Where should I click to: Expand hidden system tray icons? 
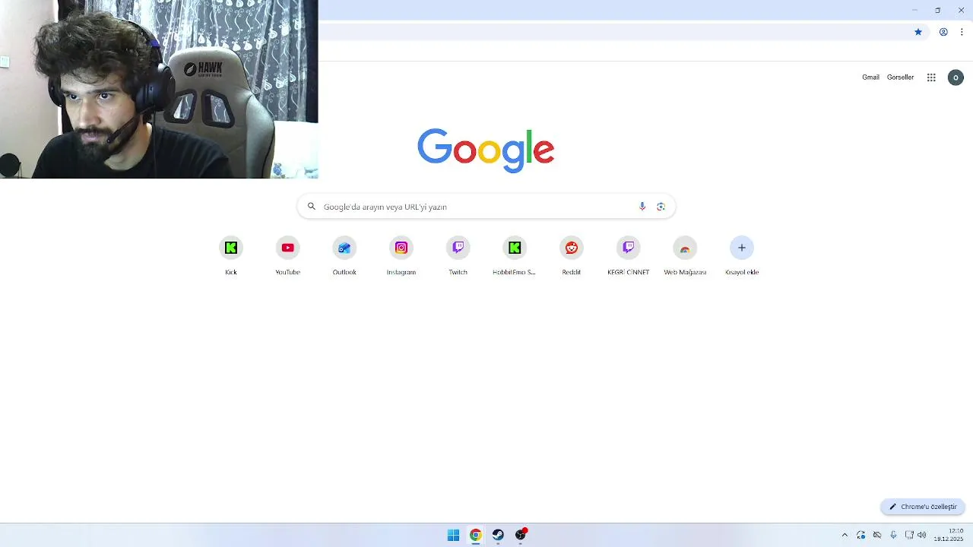[x=845, y=535]
